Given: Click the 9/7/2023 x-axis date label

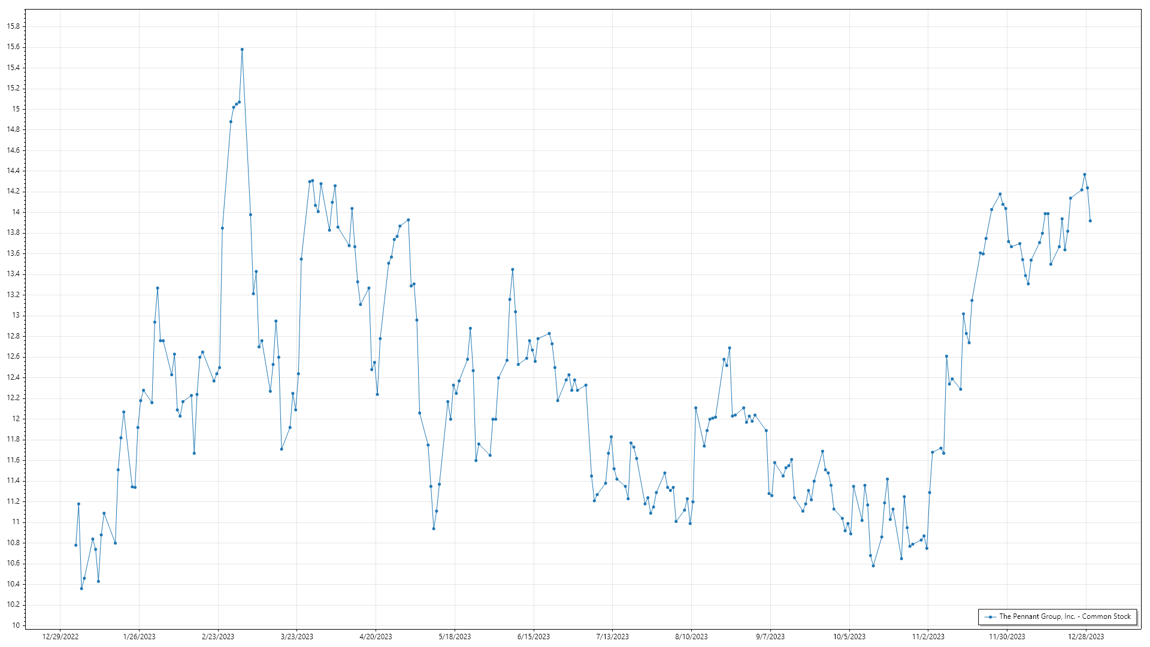Looking at the screenshot, I should (x=770, y=637).
